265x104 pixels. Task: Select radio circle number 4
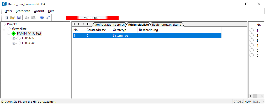pyautogui.click(x=252, y=45)
